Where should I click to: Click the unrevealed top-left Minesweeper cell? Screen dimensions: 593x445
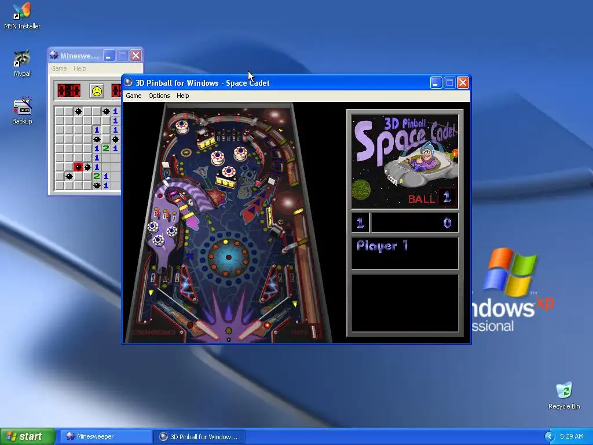[x=60, y=111]
